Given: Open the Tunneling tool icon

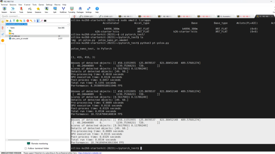Looking at the screenshot, I should (71, 9).
